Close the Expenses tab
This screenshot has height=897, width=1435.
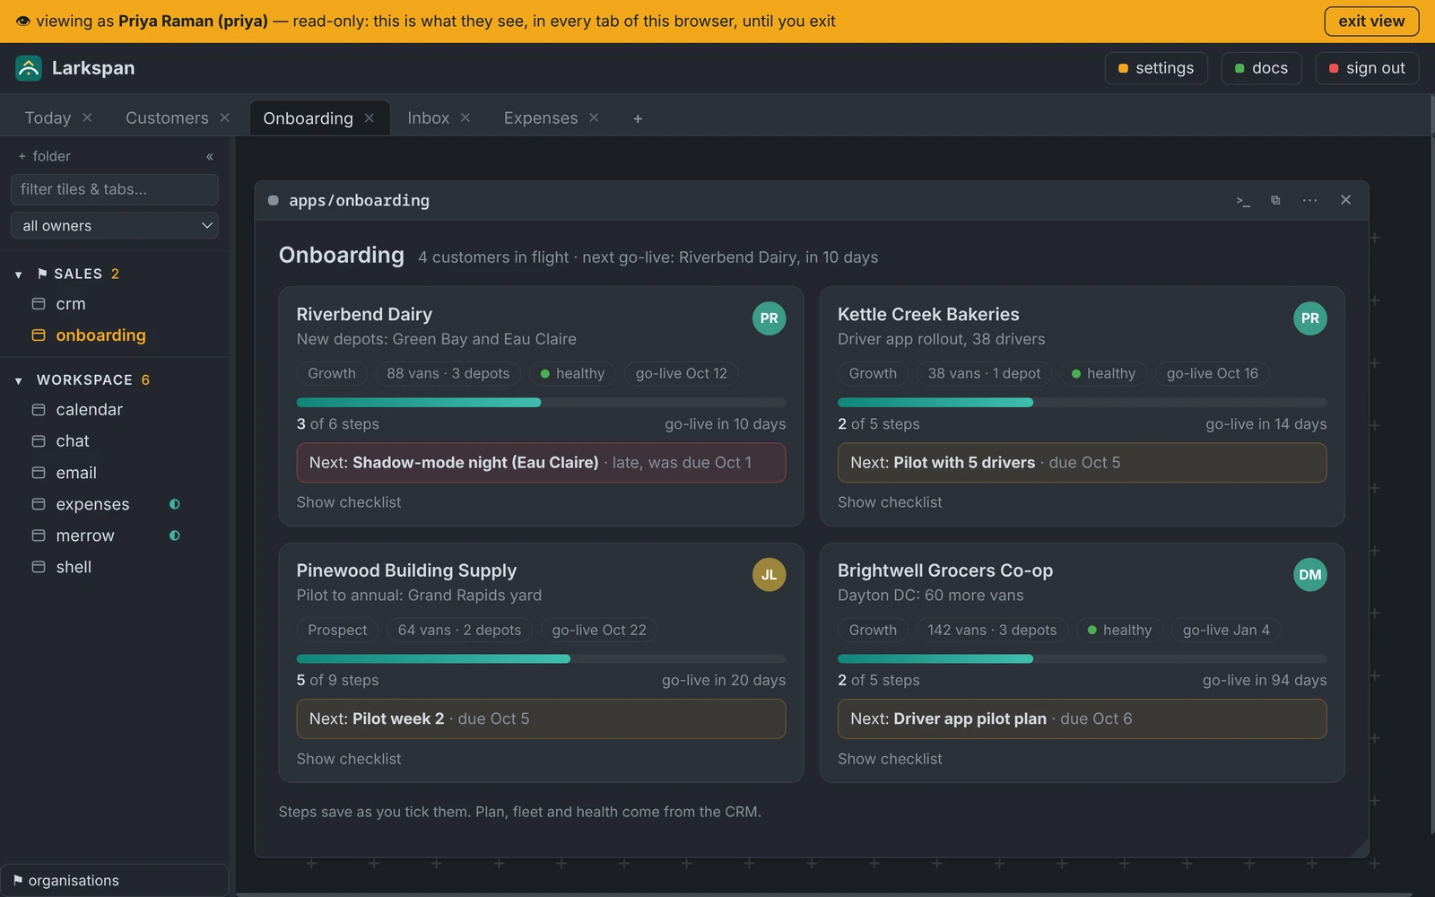tap(594, 118)
